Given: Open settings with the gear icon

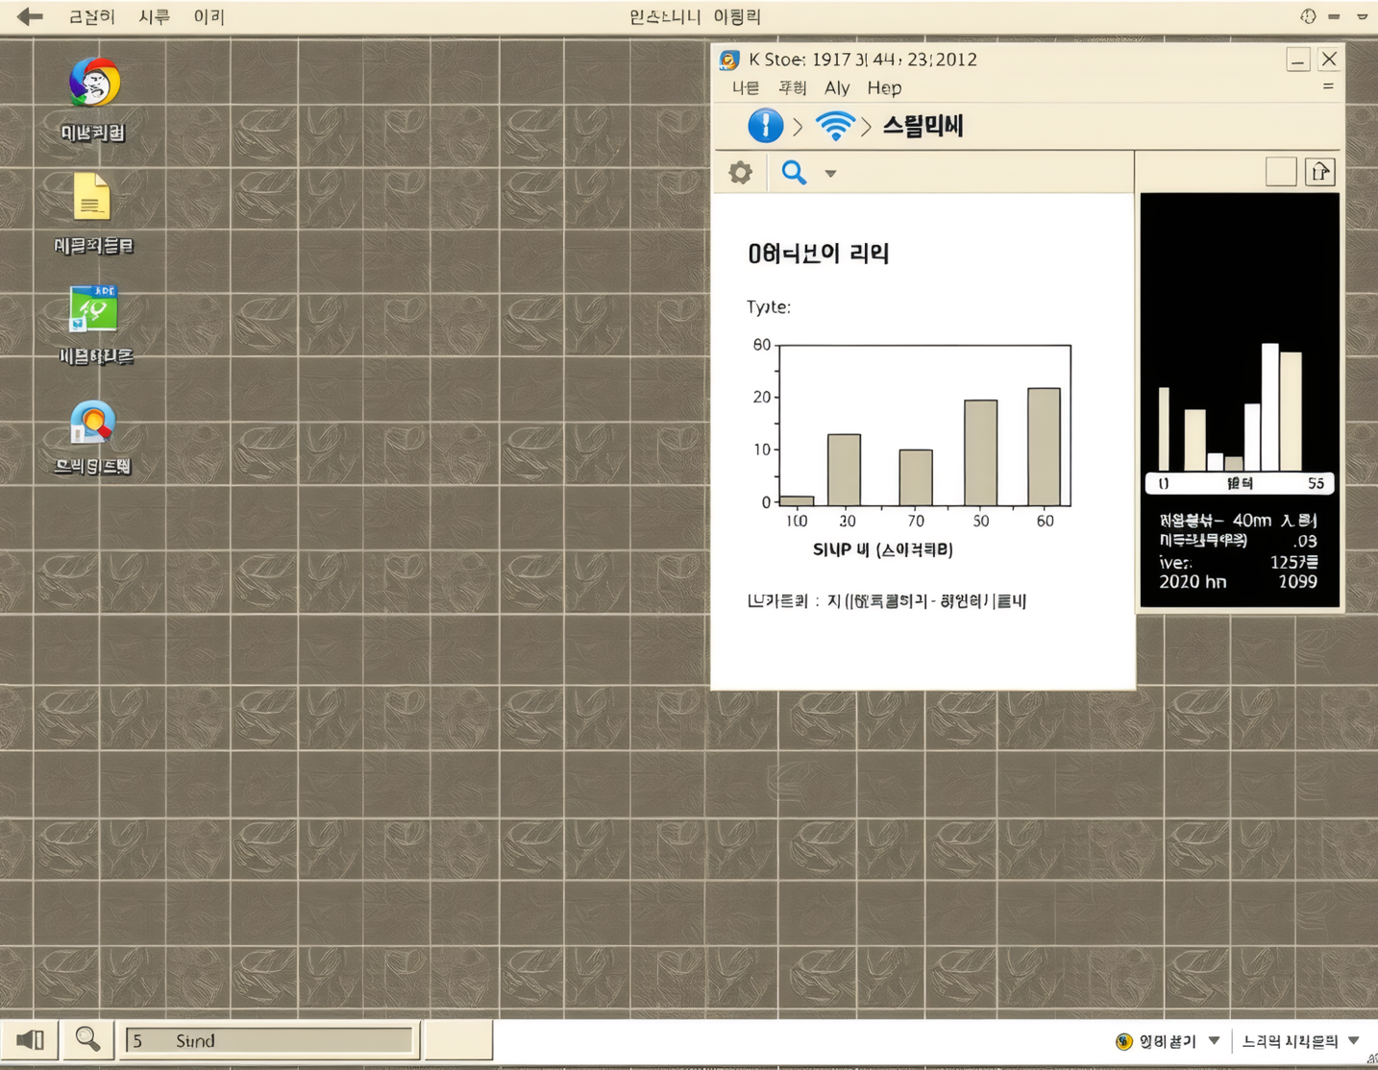Looking at the screenshot, I should 740,173.
